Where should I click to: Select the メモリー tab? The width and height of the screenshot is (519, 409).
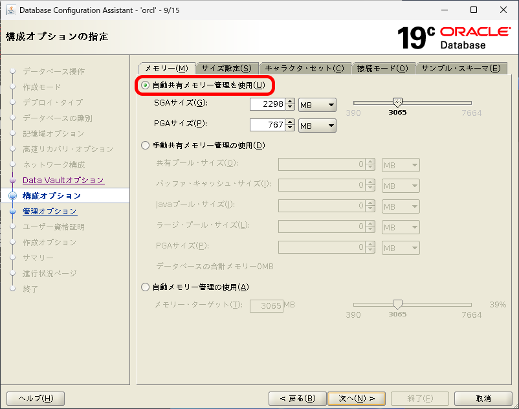point(166,67)
